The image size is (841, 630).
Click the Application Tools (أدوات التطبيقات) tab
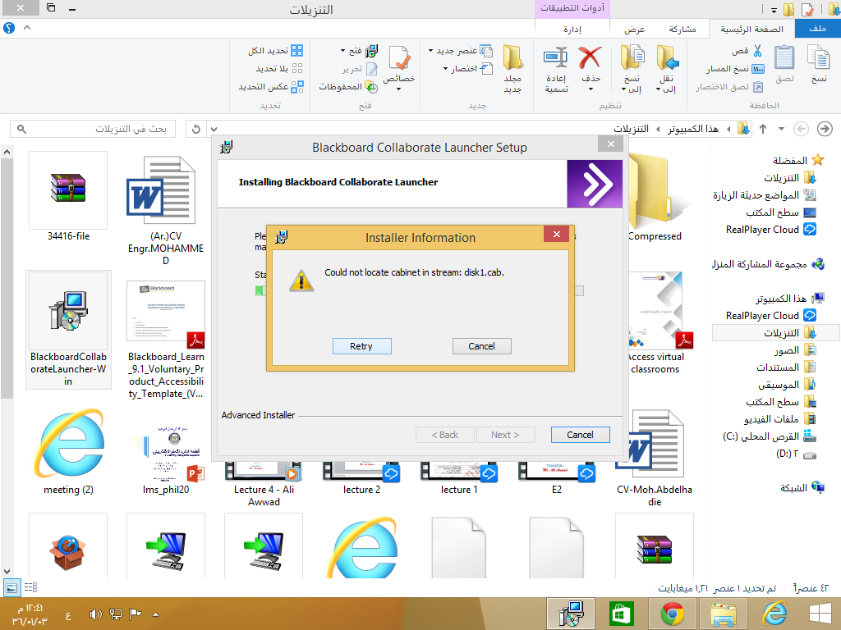point(572,8)
